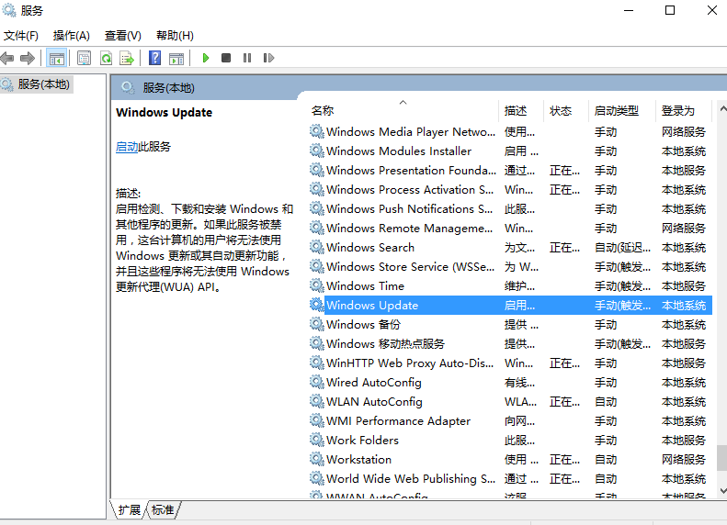Click the Refresh toolbar icon
Viewport: 727px width, 525px height.
[107, 58]
